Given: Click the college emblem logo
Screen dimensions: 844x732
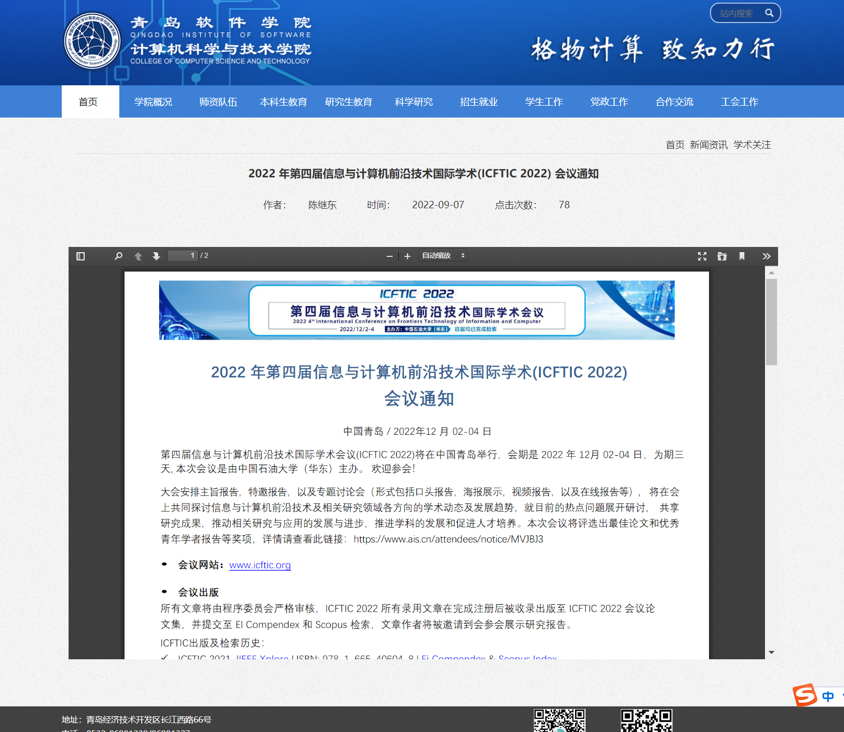Looking at the screenshot, I should [x=92, y=40].
